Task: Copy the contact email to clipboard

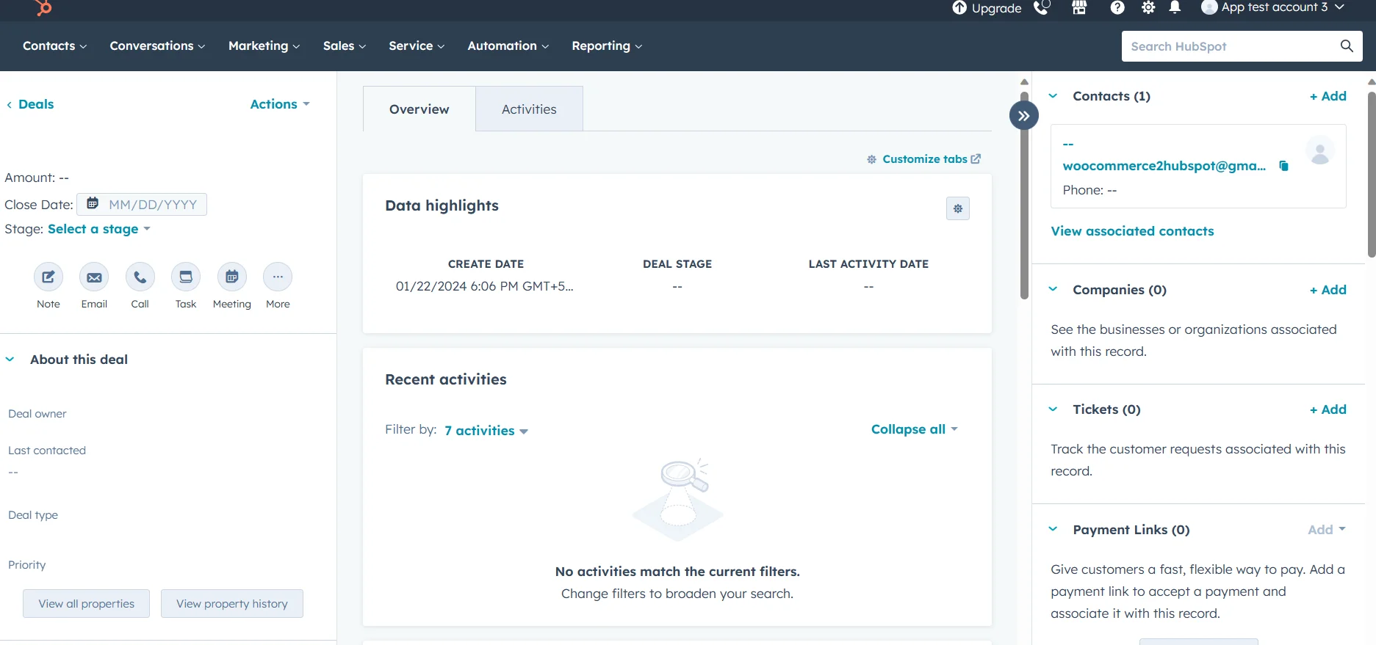Action: (x=1284, y=166)
